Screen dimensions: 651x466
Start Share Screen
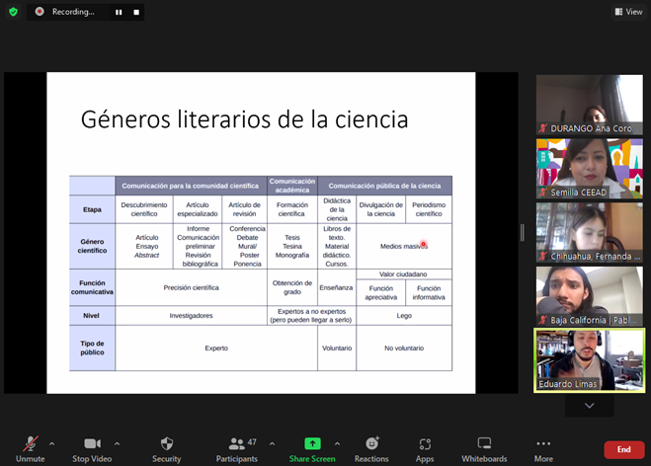click(x=312, y=449)
